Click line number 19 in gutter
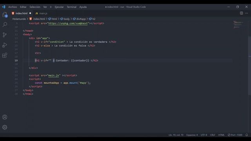Image resolution: width=251 pixels, height=141 pixels. tap(16, 61)
